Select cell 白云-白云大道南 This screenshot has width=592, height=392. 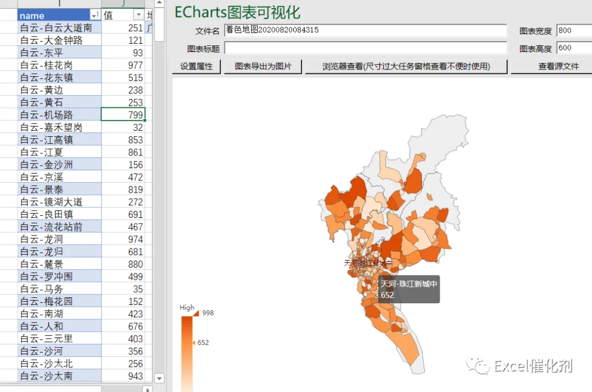[59, 27]
